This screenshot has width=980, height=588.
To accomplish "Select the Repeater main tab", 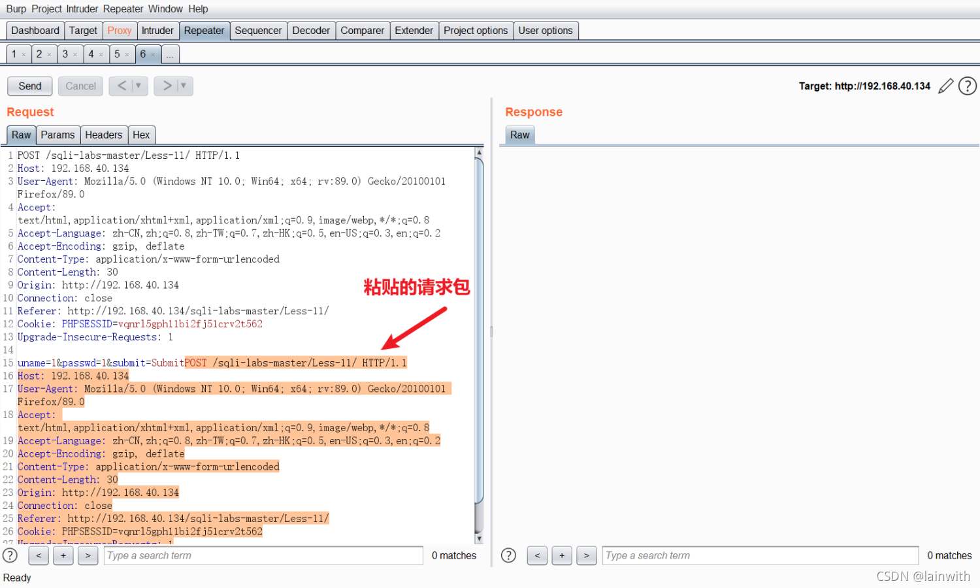I will 204,31.
